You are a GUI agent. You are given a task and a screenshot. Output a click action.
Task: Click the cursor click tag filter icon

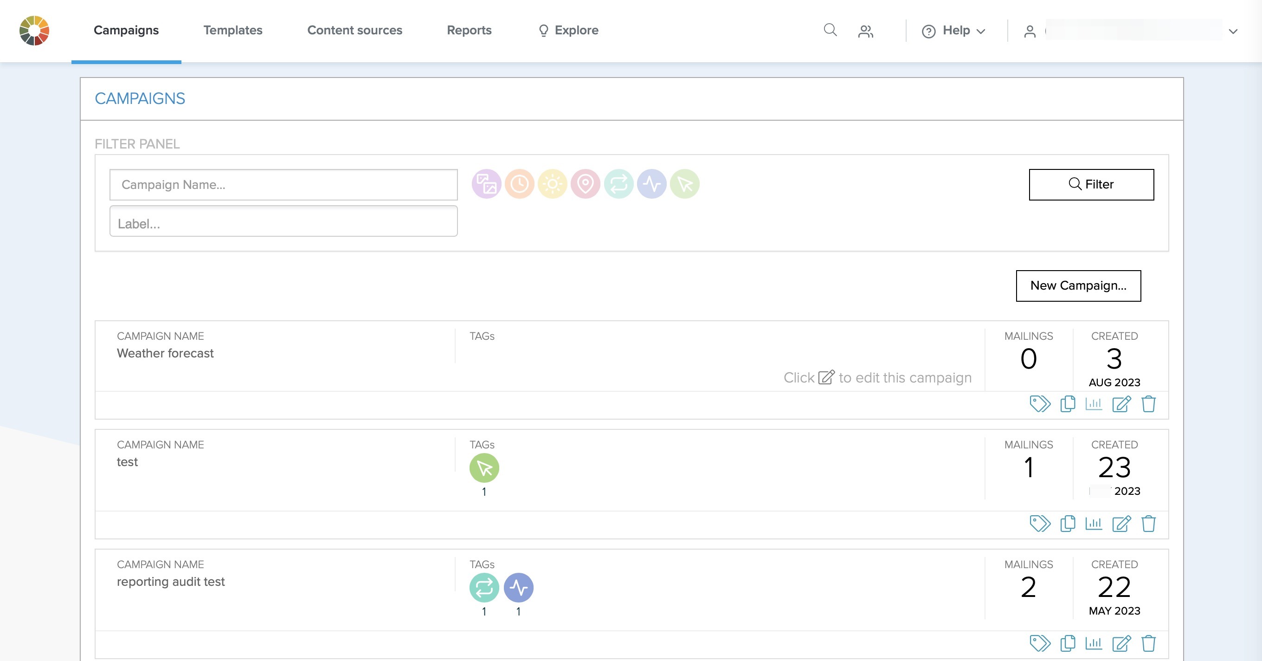point(684,184)
